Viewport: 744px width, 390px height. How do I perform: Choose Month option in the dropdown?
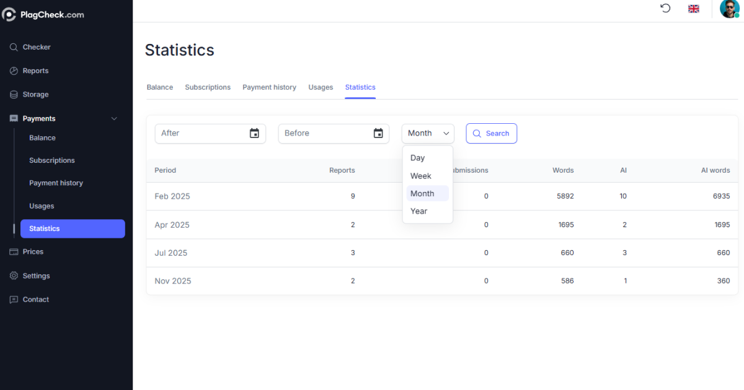[422, 193]
